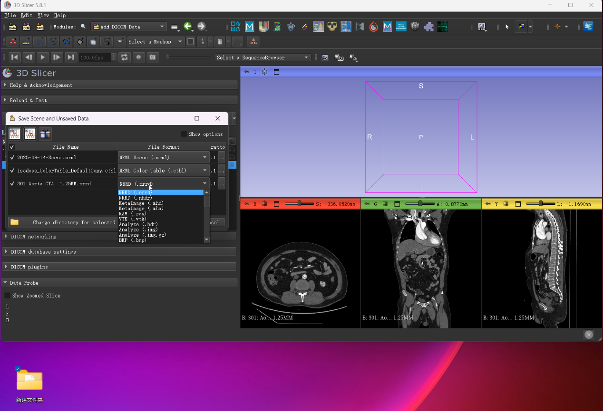Viewport: 603px width, 411px height.
Task: Expand the DICOM database settings section
Action: 119,252
